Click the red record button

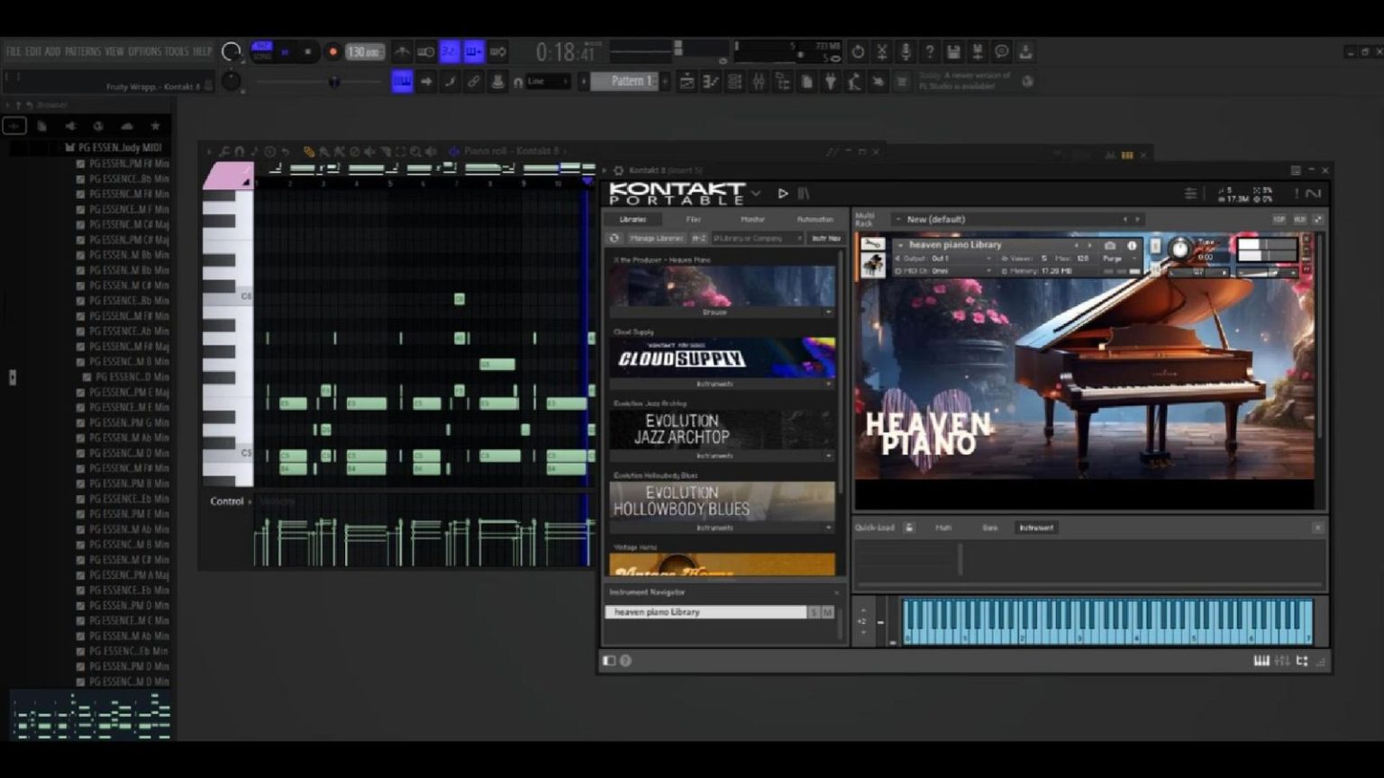[x=332, y=52]
